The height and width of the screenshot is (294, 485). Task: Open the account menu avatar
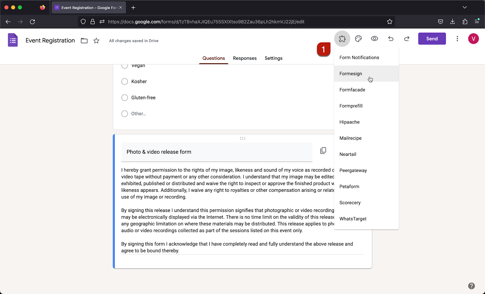click(x=473, y=38)
